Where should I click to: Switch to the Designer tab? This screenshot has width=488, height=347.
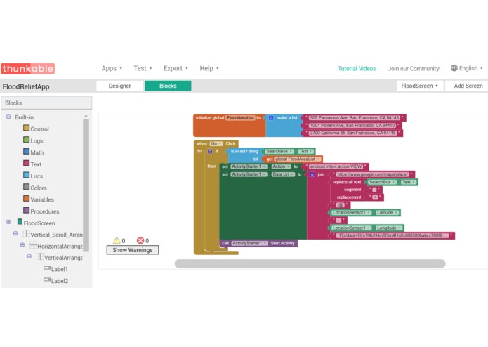point(119,86)
